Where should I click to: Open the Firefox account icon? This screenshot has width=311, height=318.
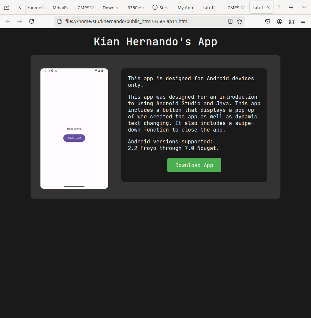point(279,21)
